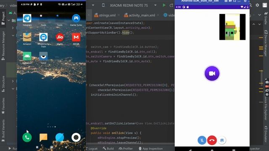The width and height of the screenshot is (269, 151).
Task: Open the App Inspection tool window
Action: pyautogui.click(x=150, y=148)
